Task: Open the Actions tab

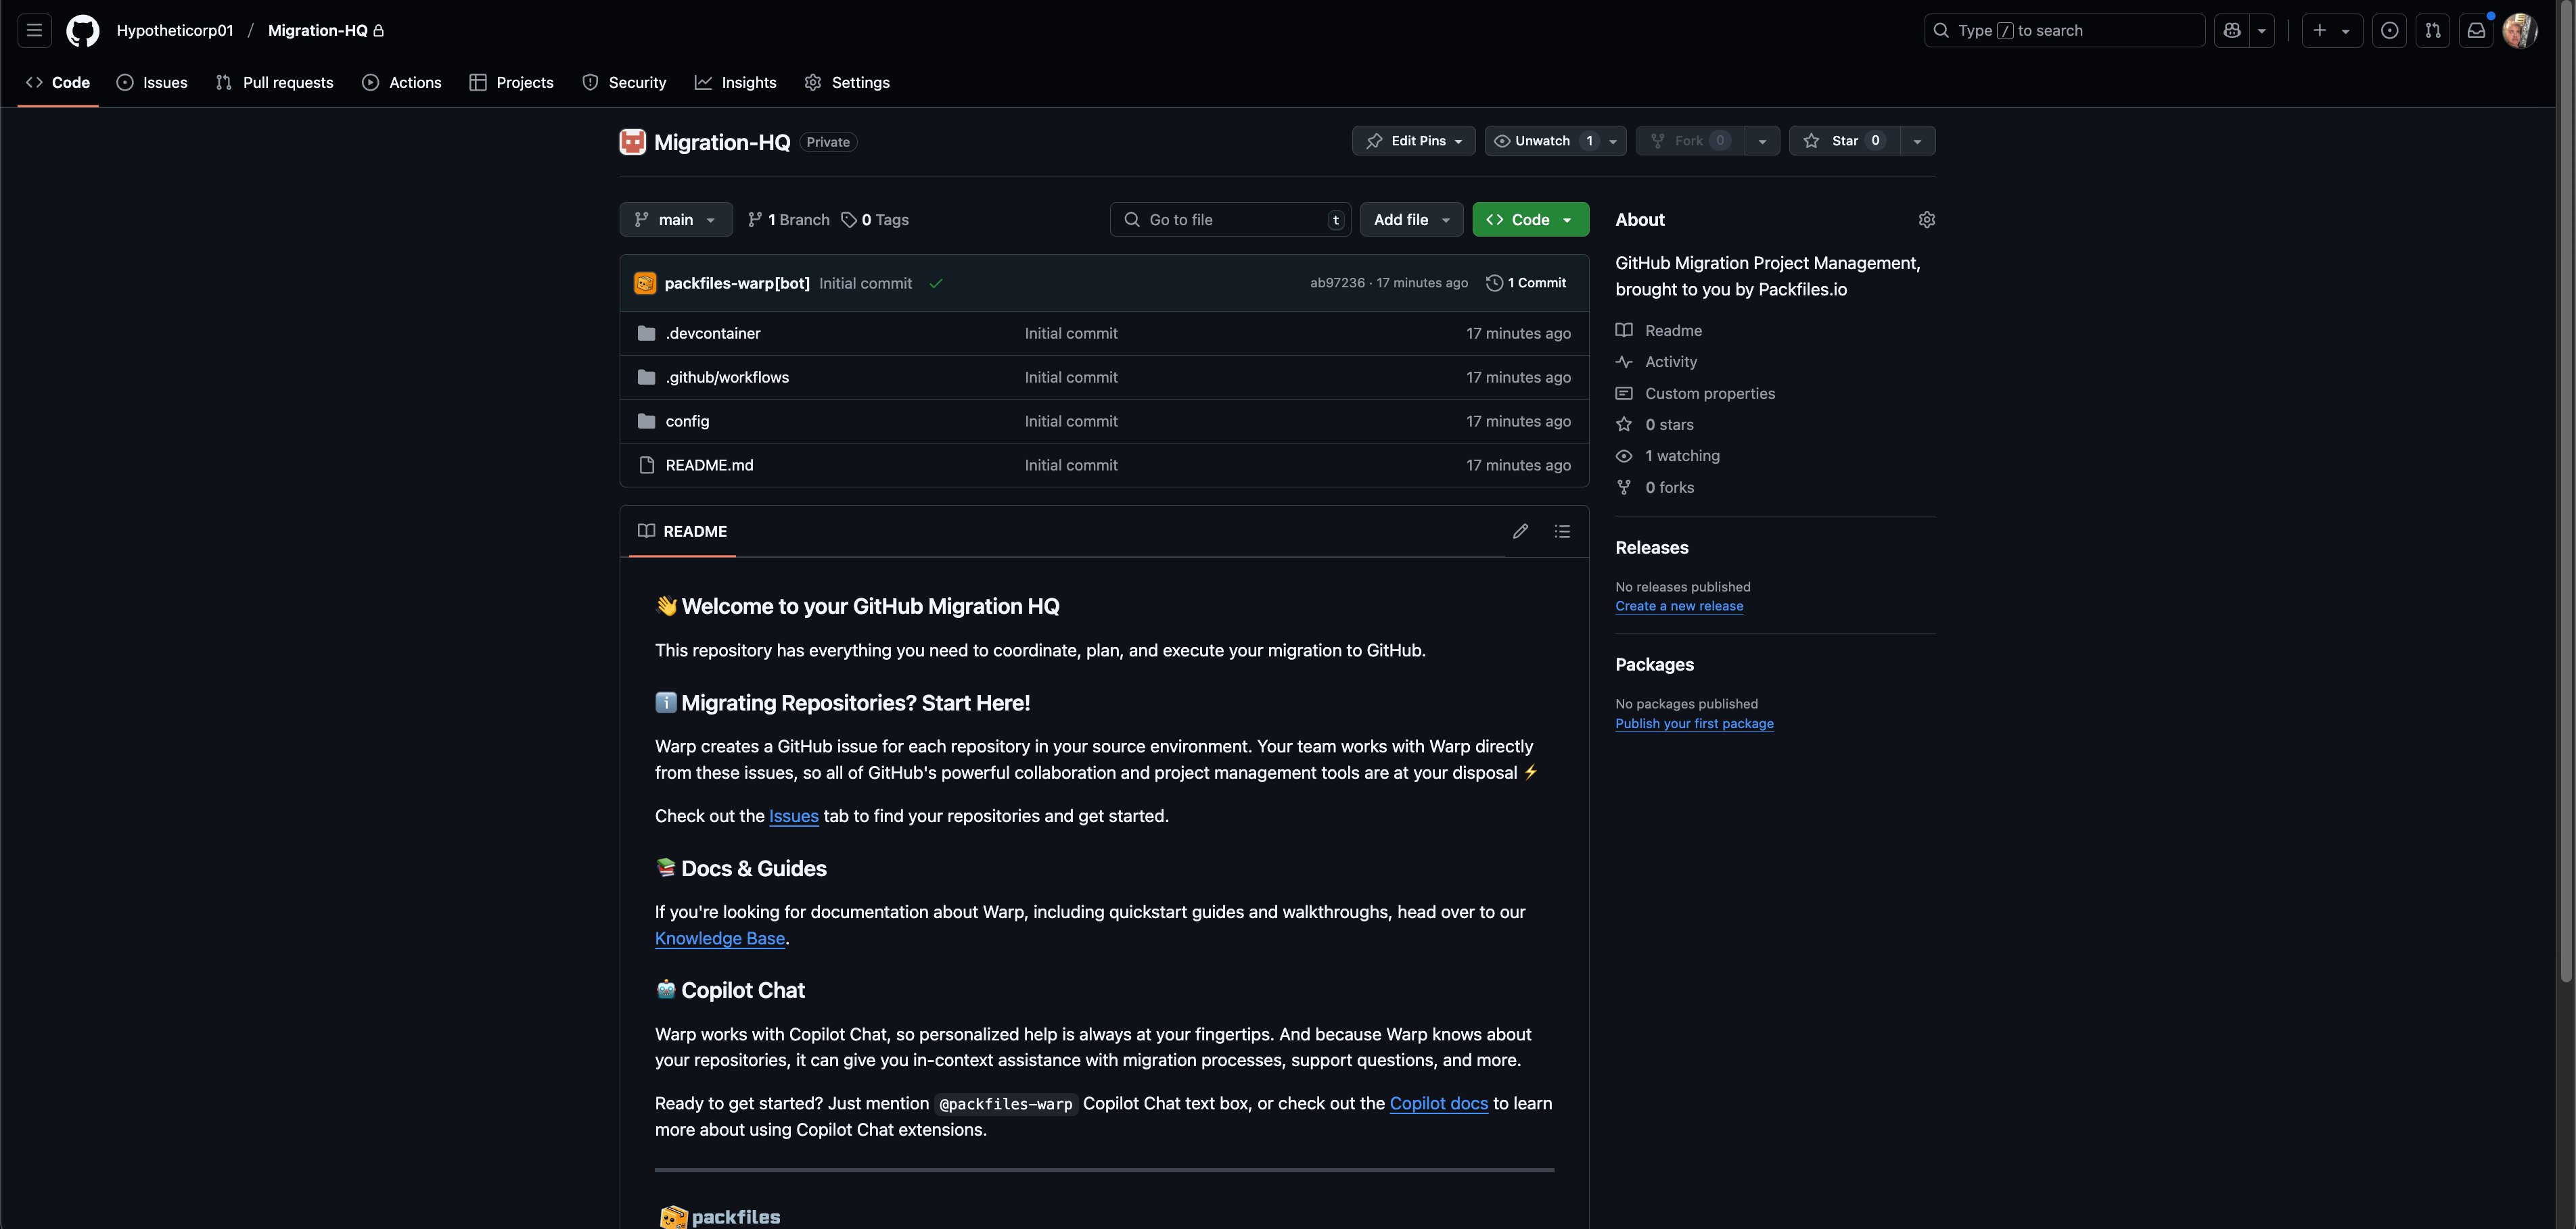Action: tap(401, 83)
